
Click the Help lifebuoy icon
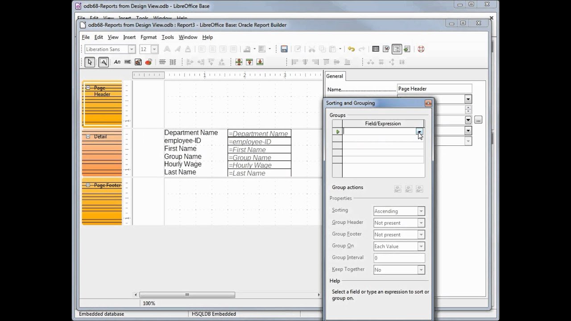coord(421,49)
